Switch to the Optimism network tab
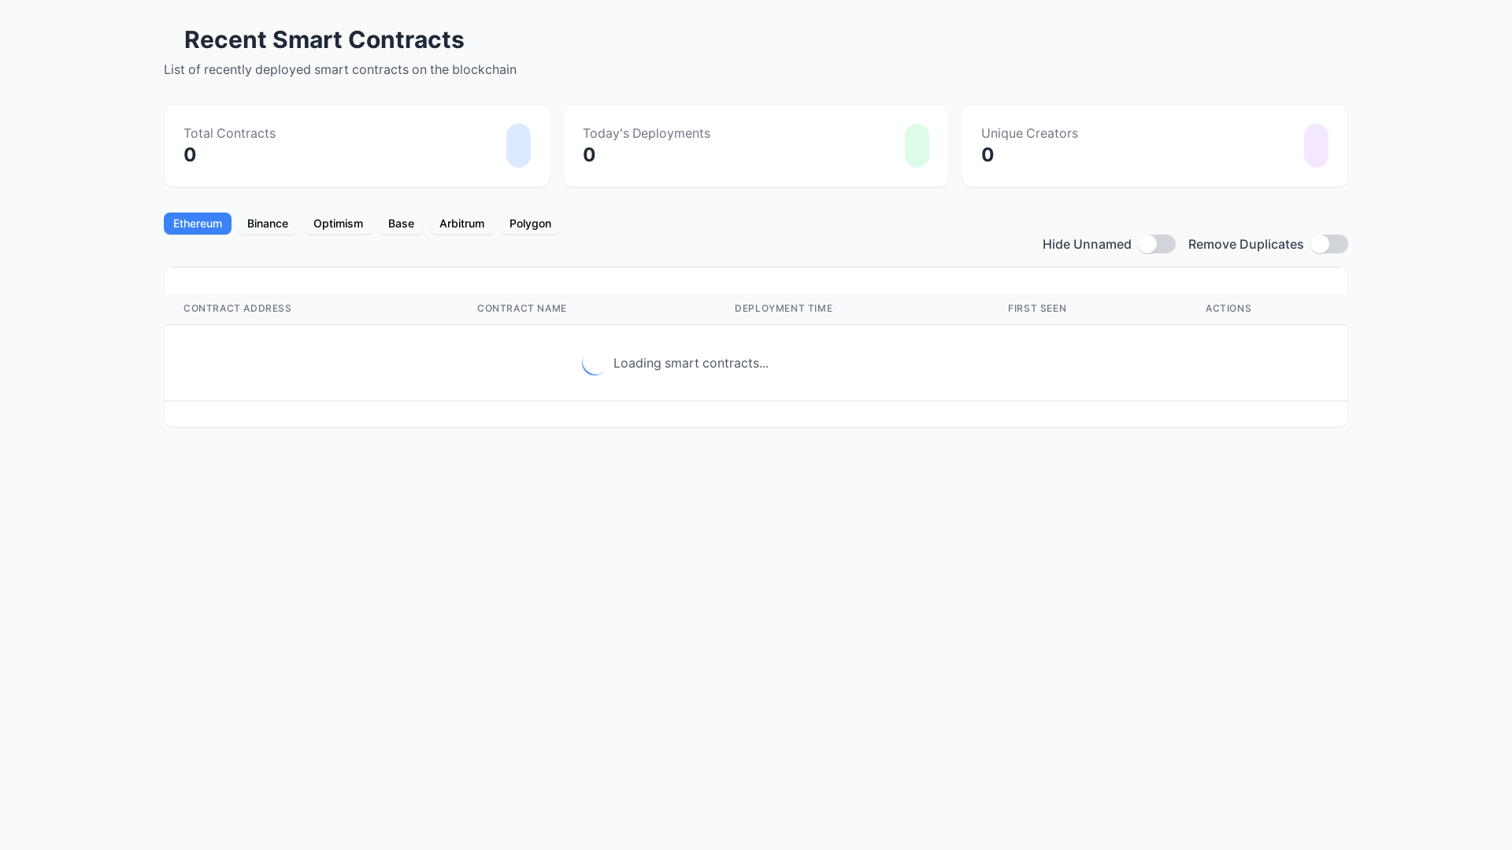This screenshot has width=1512, height=850. [338, 224]
